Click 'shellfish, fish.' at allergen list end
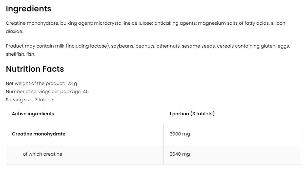Screen dimensions: 307x170 pyautogui.click(x=20, y=54)
